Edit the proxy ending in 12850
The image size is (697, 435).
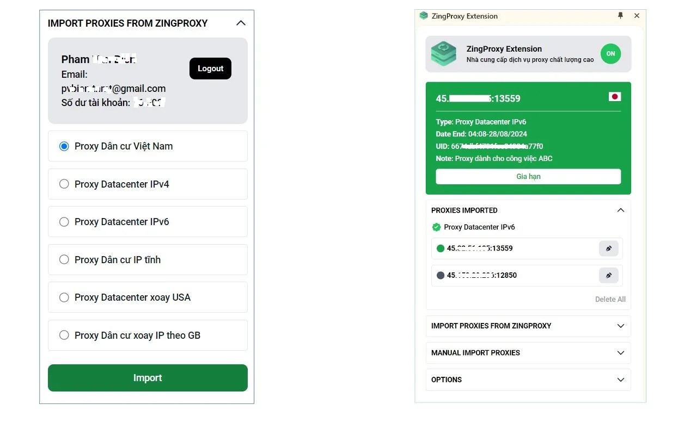point(609,275)
